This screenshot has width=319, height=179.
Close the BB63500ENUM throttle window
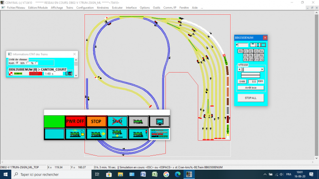265,38
